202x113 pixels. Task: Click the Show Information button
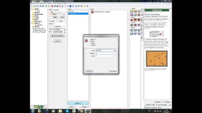pyautogui.click(x=57, y=36)
